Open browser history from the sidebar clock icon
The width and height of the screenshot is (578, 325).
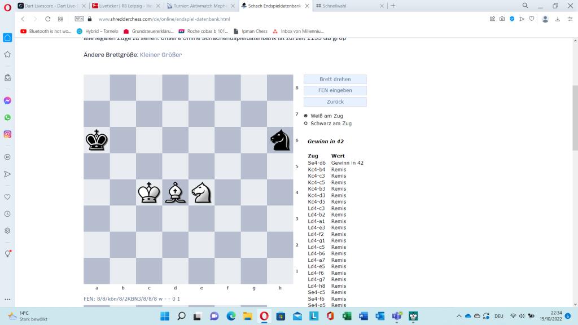click(8, 214)
